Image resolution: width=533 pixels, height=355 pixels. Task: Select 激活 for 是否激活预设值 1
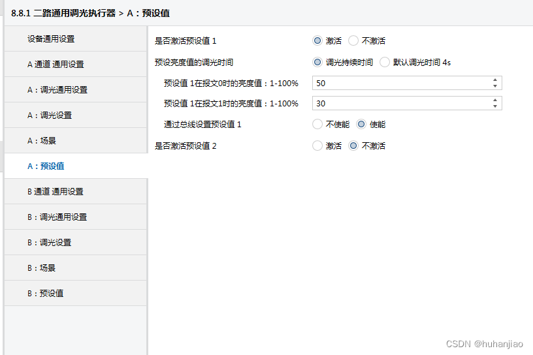point(317,40)
